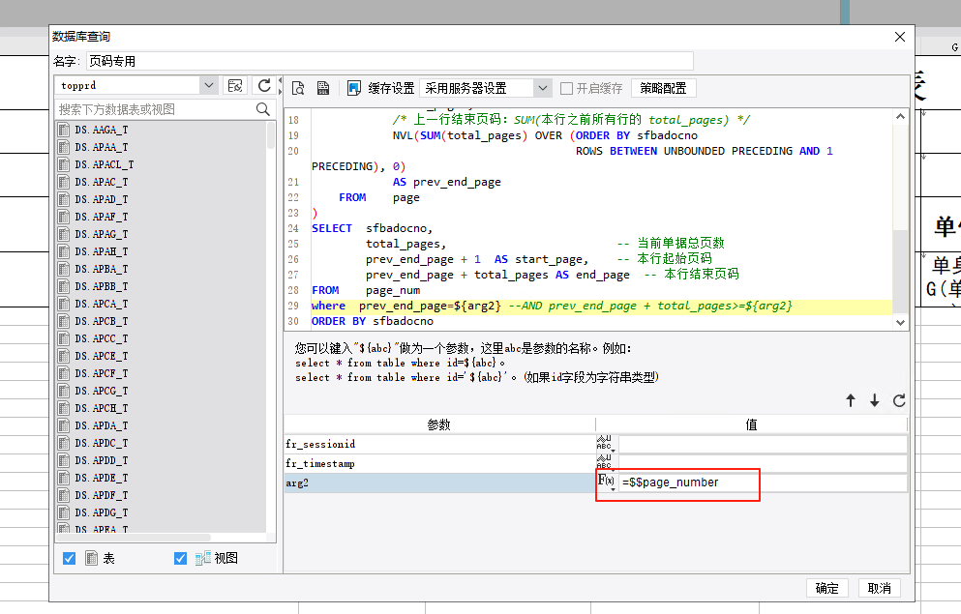Open the 采用服务器设置 dropdown
Screen dimensions: 961x614
[542, 88]
